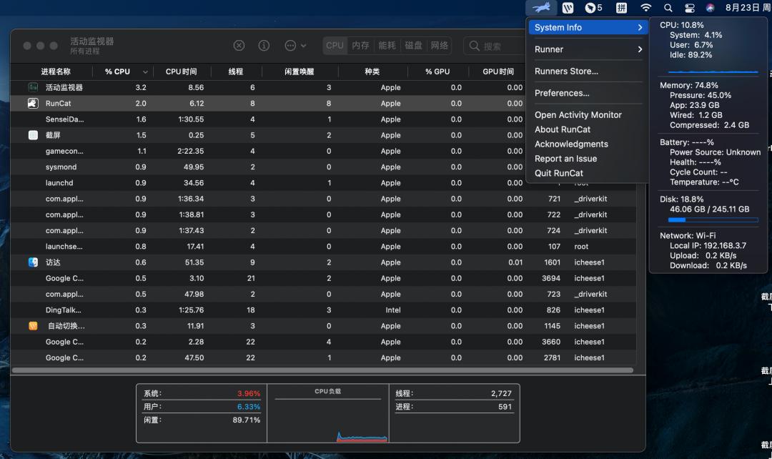Open Spotlight search magnifier icon
Viewport: 772px width, 459px height.
click(x=668, y=8)
